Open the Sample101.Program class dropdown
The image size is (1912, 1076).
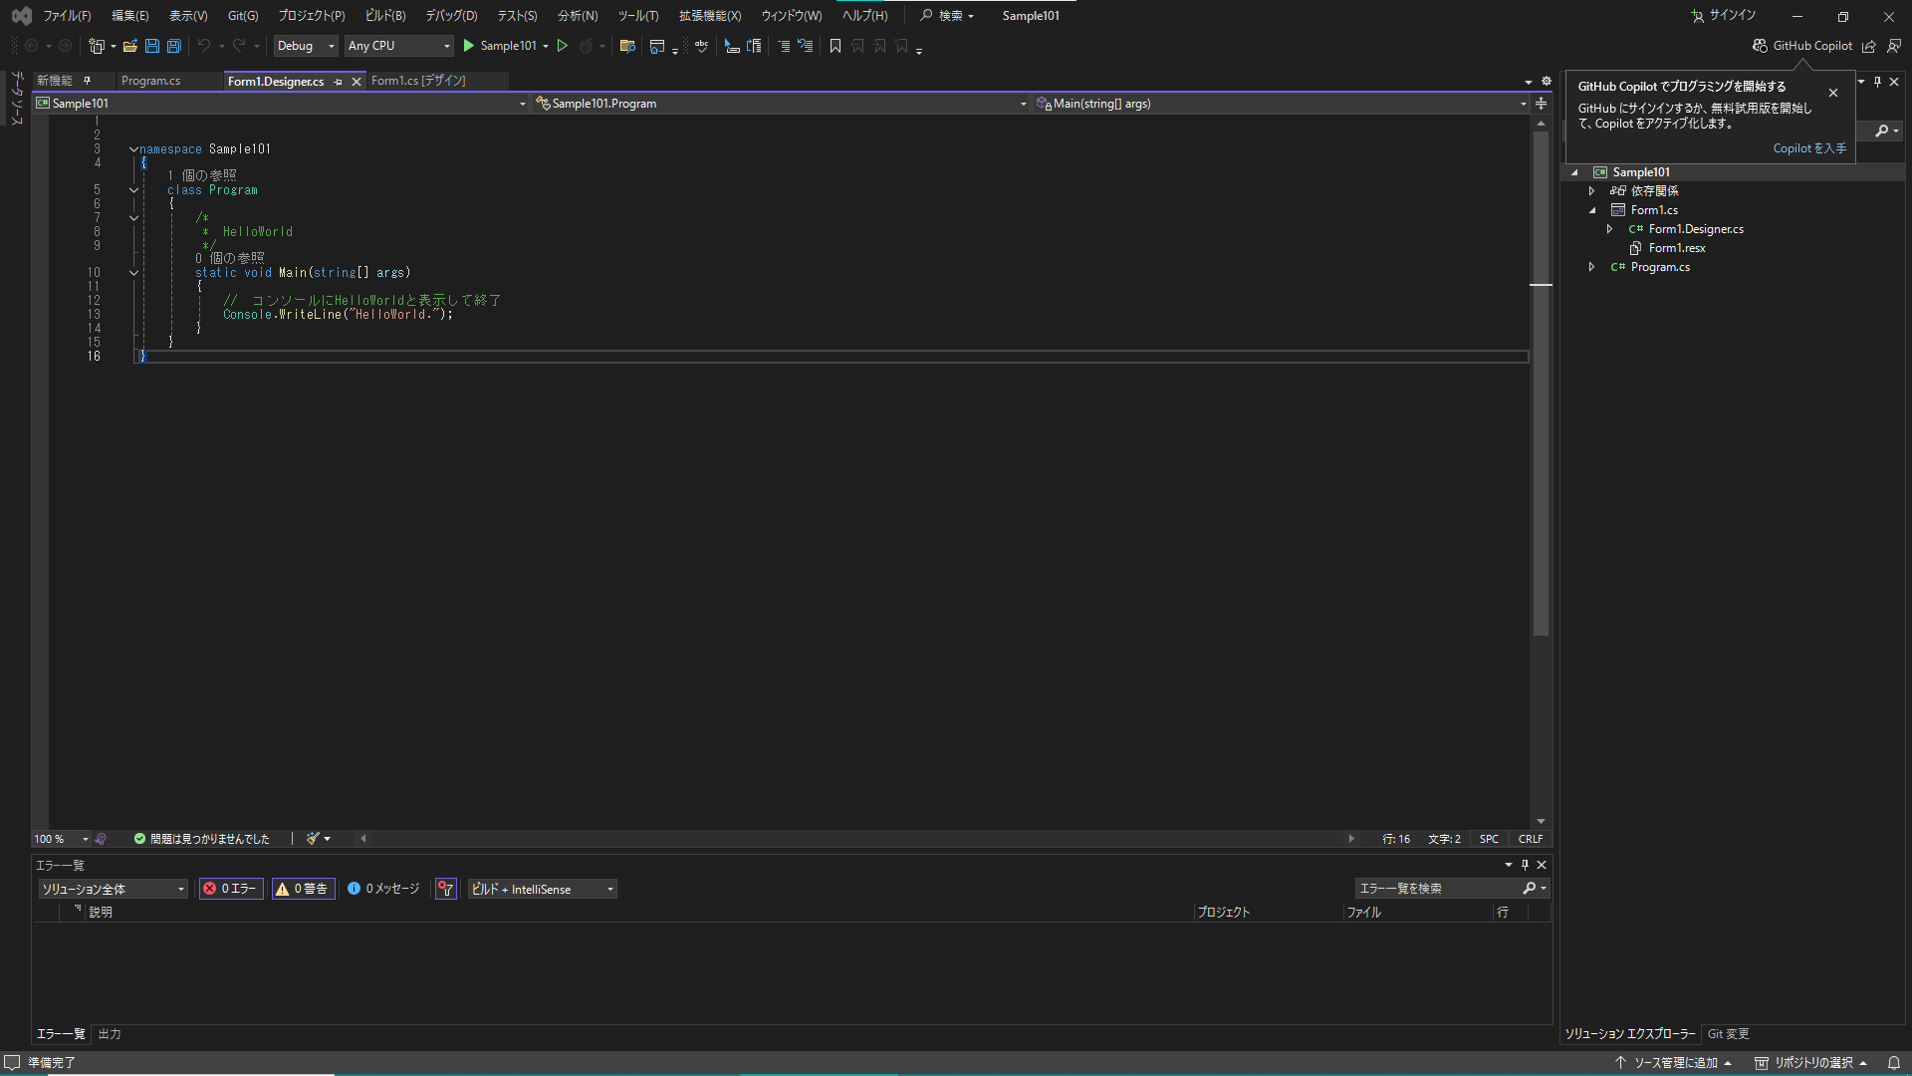tap(781, 104)
